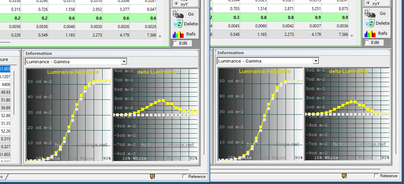The image size is (404, 184).
Task: Click the status bar sensor icon in right window
Action: pos(344,176)
